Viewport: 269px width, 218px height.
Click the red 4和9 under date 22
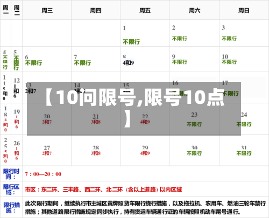145,122
